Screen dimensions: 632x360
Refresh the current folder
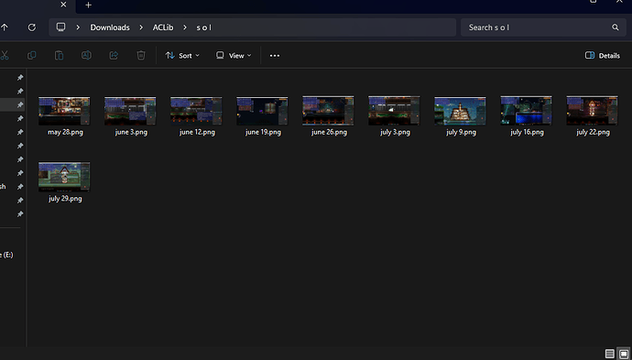[31, 27]
